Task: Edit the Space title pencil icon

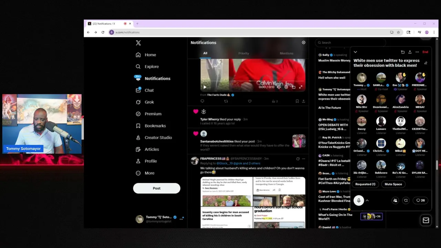Action: [x=425, y=63]
